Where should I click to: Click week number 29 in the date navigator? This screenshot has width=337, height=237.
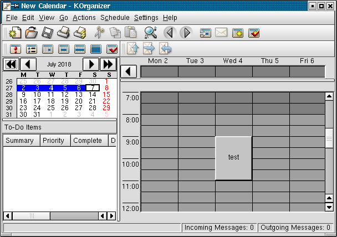(9, 101)
